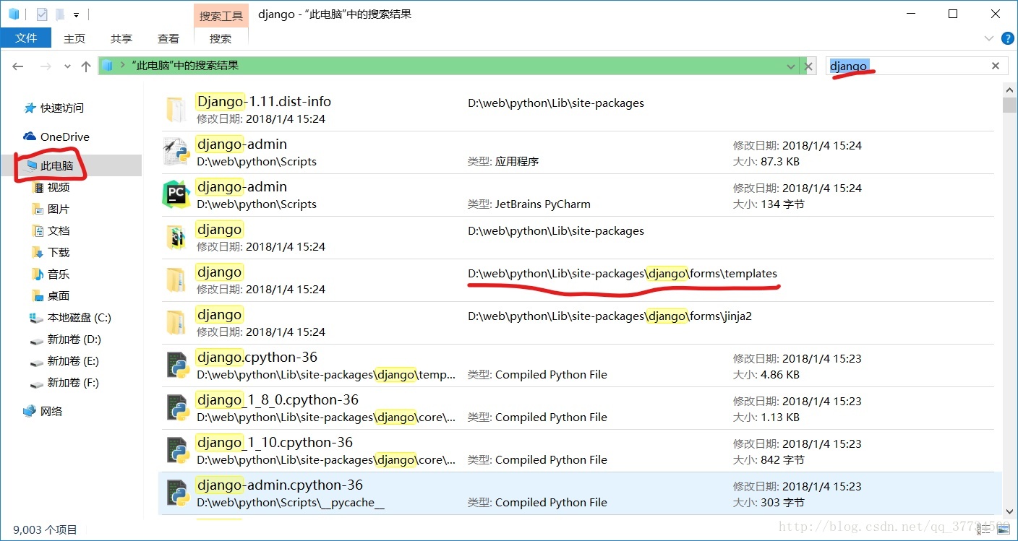Click the new folder icon in title bar
The image size is (1018, 541).
click(59, 14)
